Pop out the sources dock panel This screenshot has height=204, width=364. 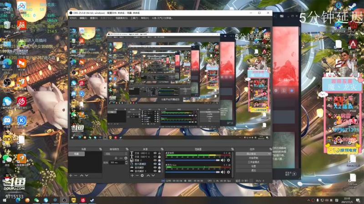162,149
